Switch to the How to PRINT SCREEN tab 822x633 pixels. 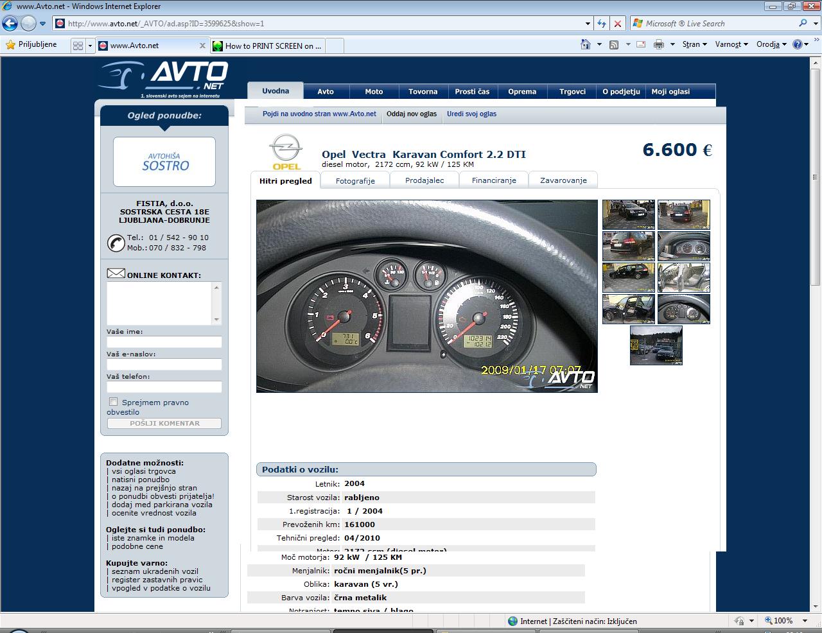[268, 46]
